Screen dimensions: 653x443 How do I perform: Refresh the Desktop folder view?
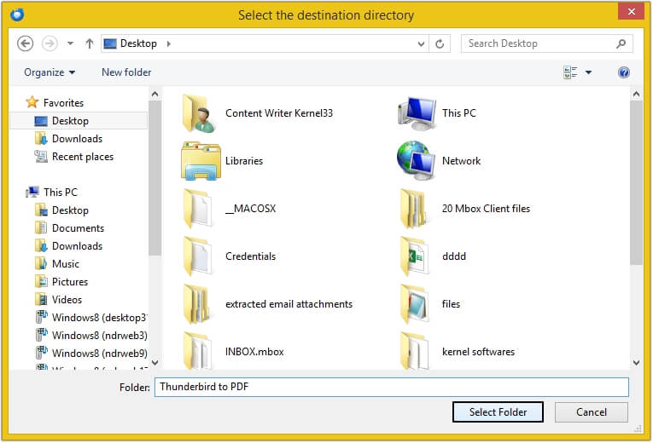tap(440, 44)
